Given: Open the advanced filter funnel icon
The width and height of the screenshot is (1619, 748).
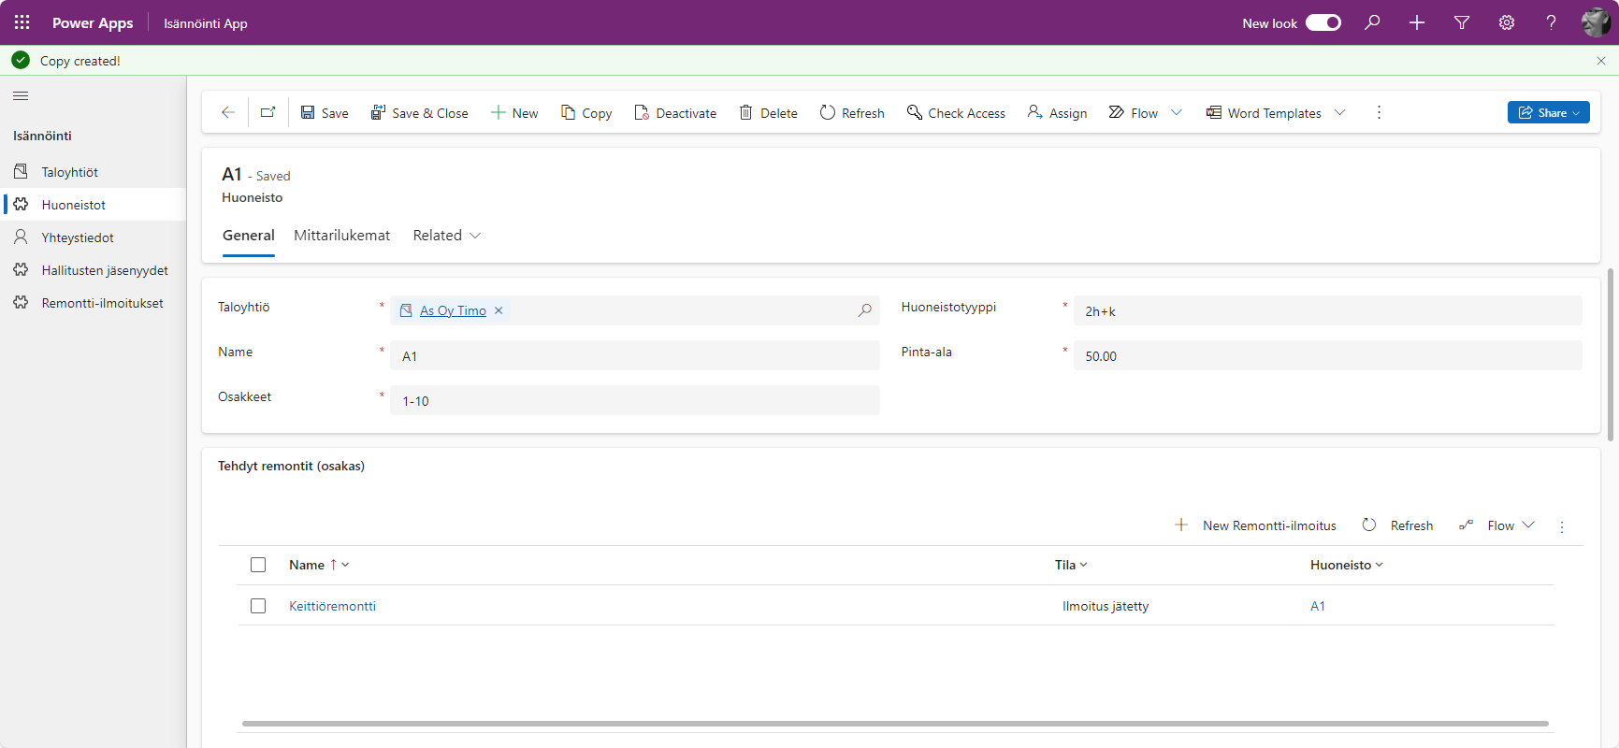Looking at the screenshot, I should coord(1462,22).
